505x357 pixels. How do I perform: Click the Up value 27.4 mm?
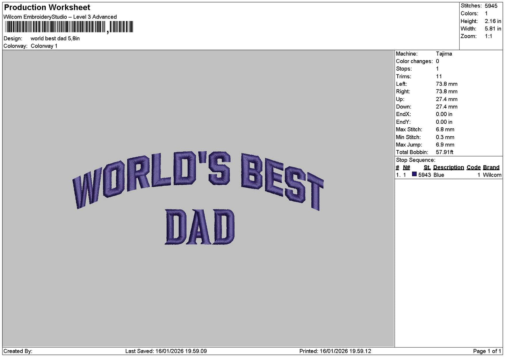click(x=447, y=99)
